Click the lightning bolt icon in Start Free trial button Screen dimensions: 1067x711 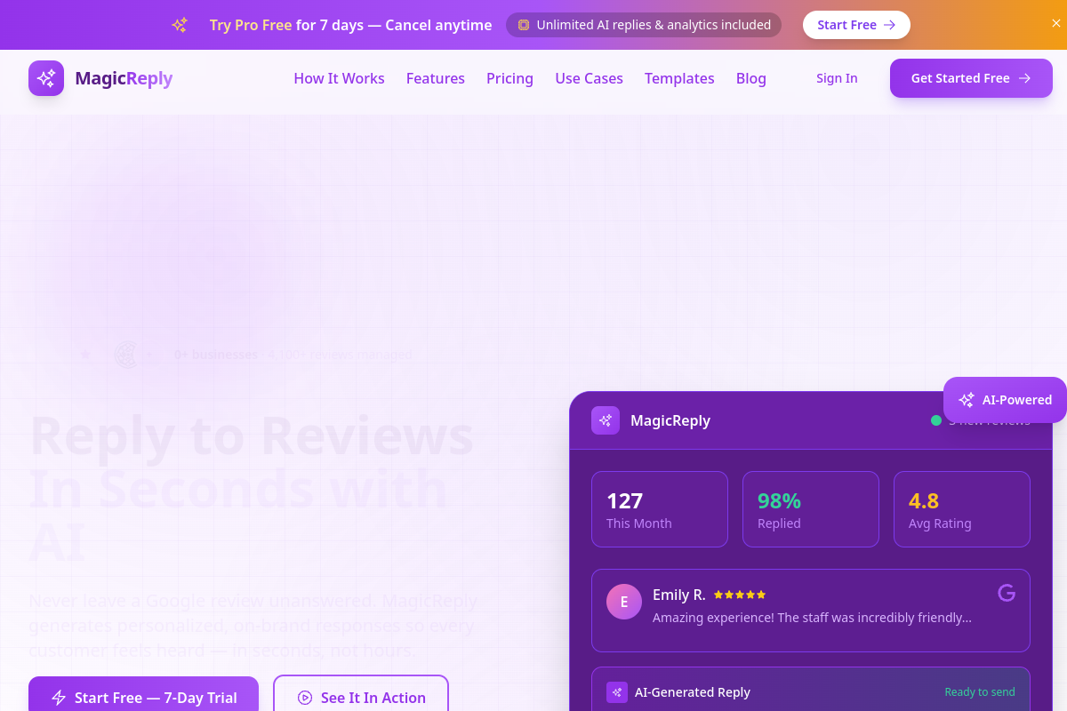59,698
